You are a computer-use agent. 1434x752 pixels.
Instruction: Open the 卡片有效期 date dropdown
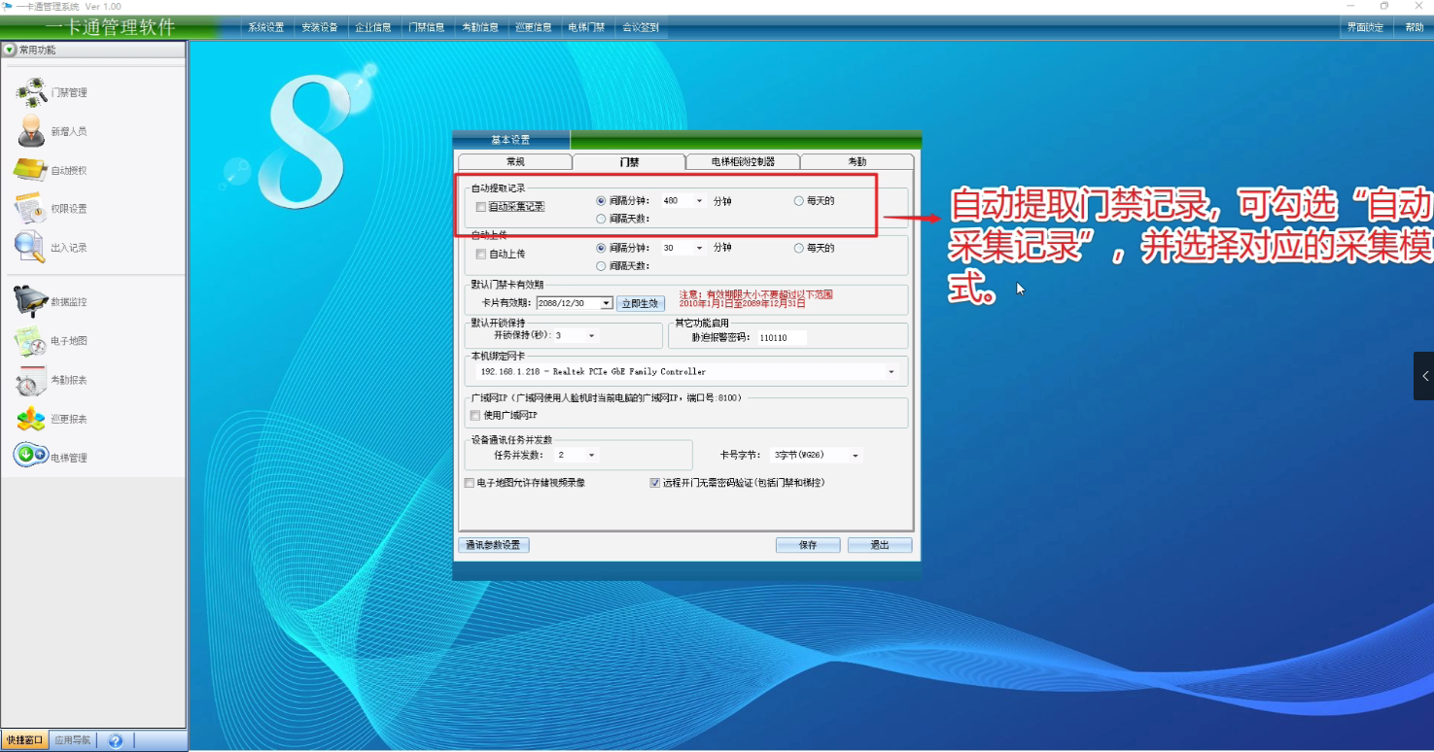tap(607, 303)
